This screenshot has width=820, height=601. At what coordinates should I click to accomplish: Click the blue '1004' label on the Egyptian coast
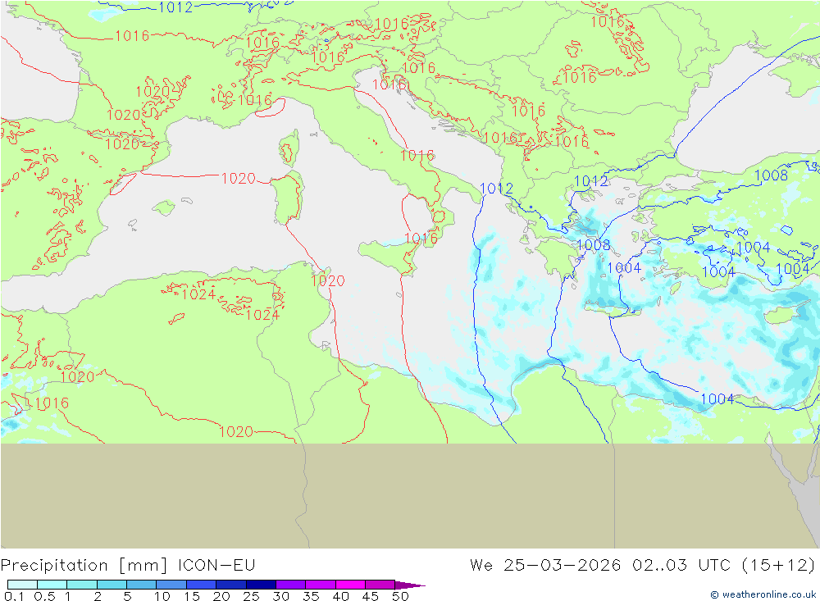[717, 399]
